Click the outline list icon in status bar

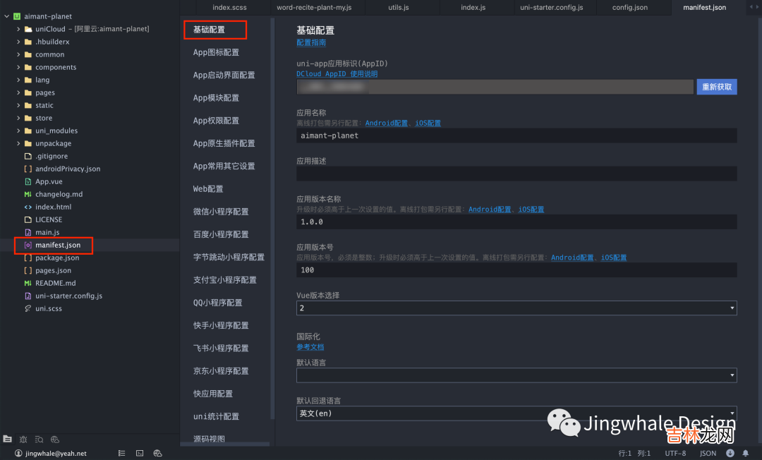pos(121,453)
